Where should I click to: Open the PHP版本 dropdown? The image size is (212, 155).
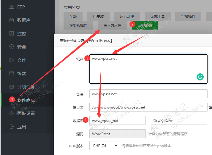click(x=105, y=146)
